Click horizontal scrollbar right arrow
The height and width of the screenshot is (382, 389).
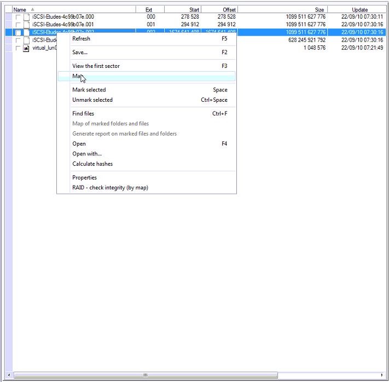tap(382, 375)
